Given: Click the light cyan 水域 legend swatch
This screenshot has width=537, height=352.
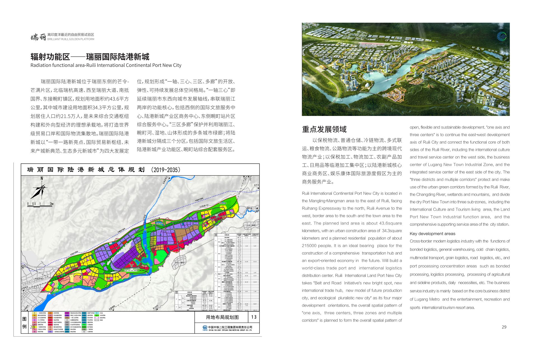Looking at the screenshot, I should pos(97,313).
